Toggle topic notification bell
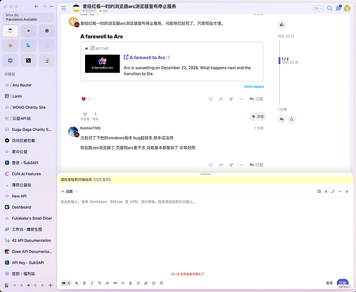The width and height of the screenshot is (356, 292). [x=291, y=119]
